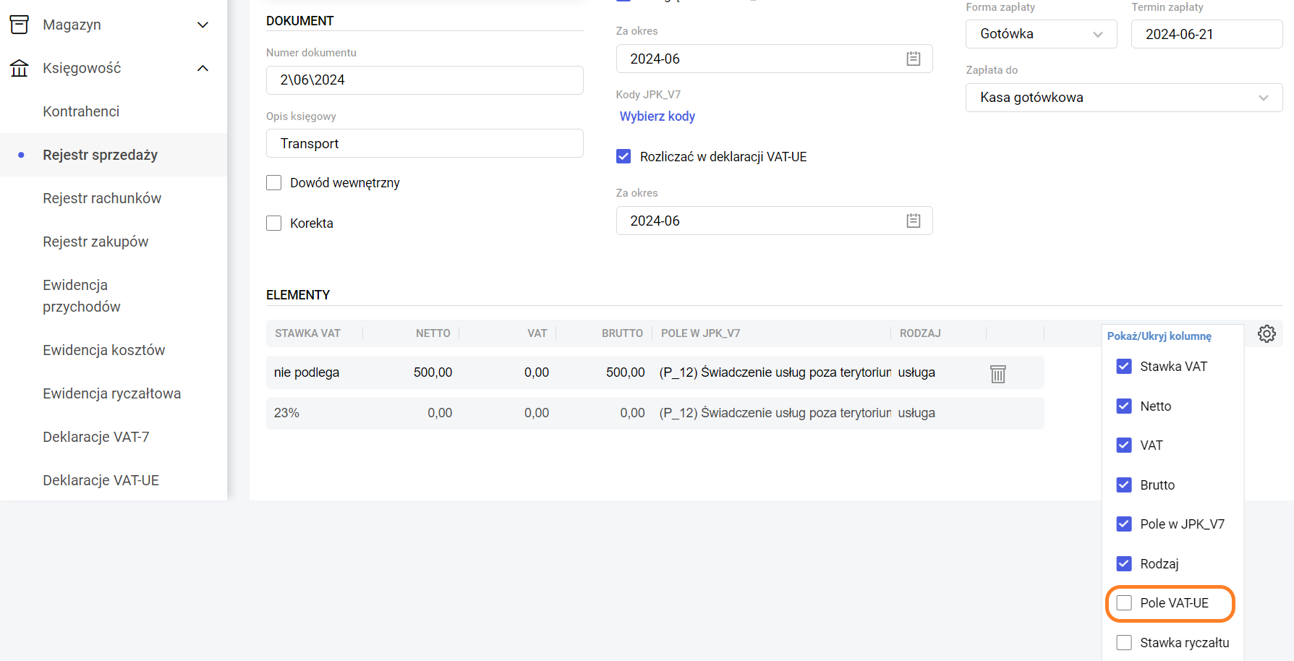Go to Deklaracje VAT-7
Image resolution: width=1294 pixels, height=661 pixels.
[x=96, y=437]
